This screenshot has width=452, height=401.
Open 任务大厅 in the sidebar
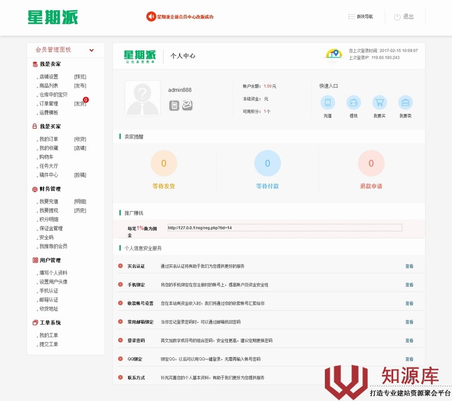click(x=49, y=166)
